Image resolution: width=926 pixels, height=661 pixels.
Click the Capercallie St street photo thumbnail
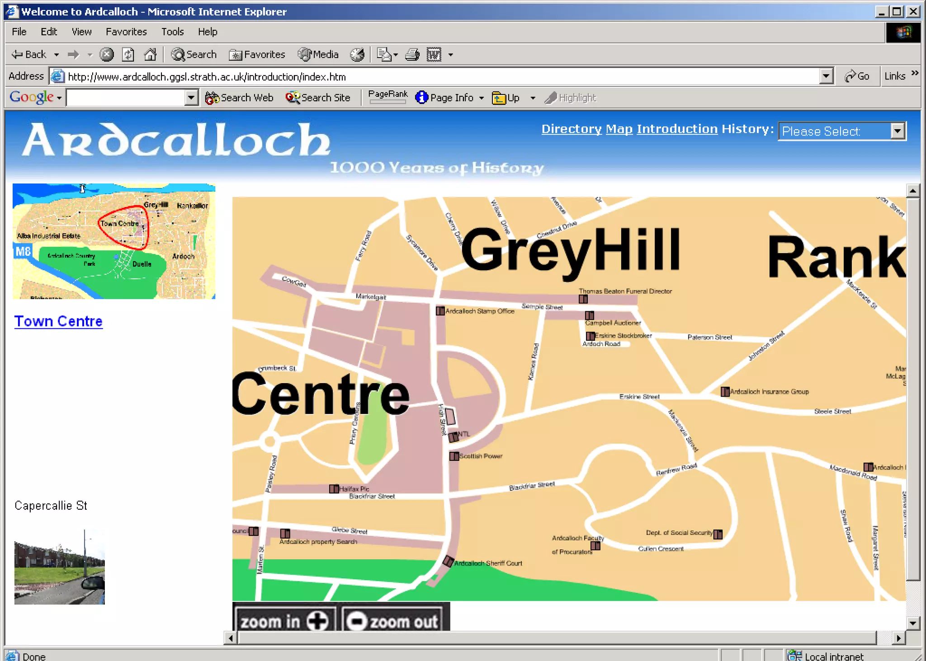tap(59, 567)
